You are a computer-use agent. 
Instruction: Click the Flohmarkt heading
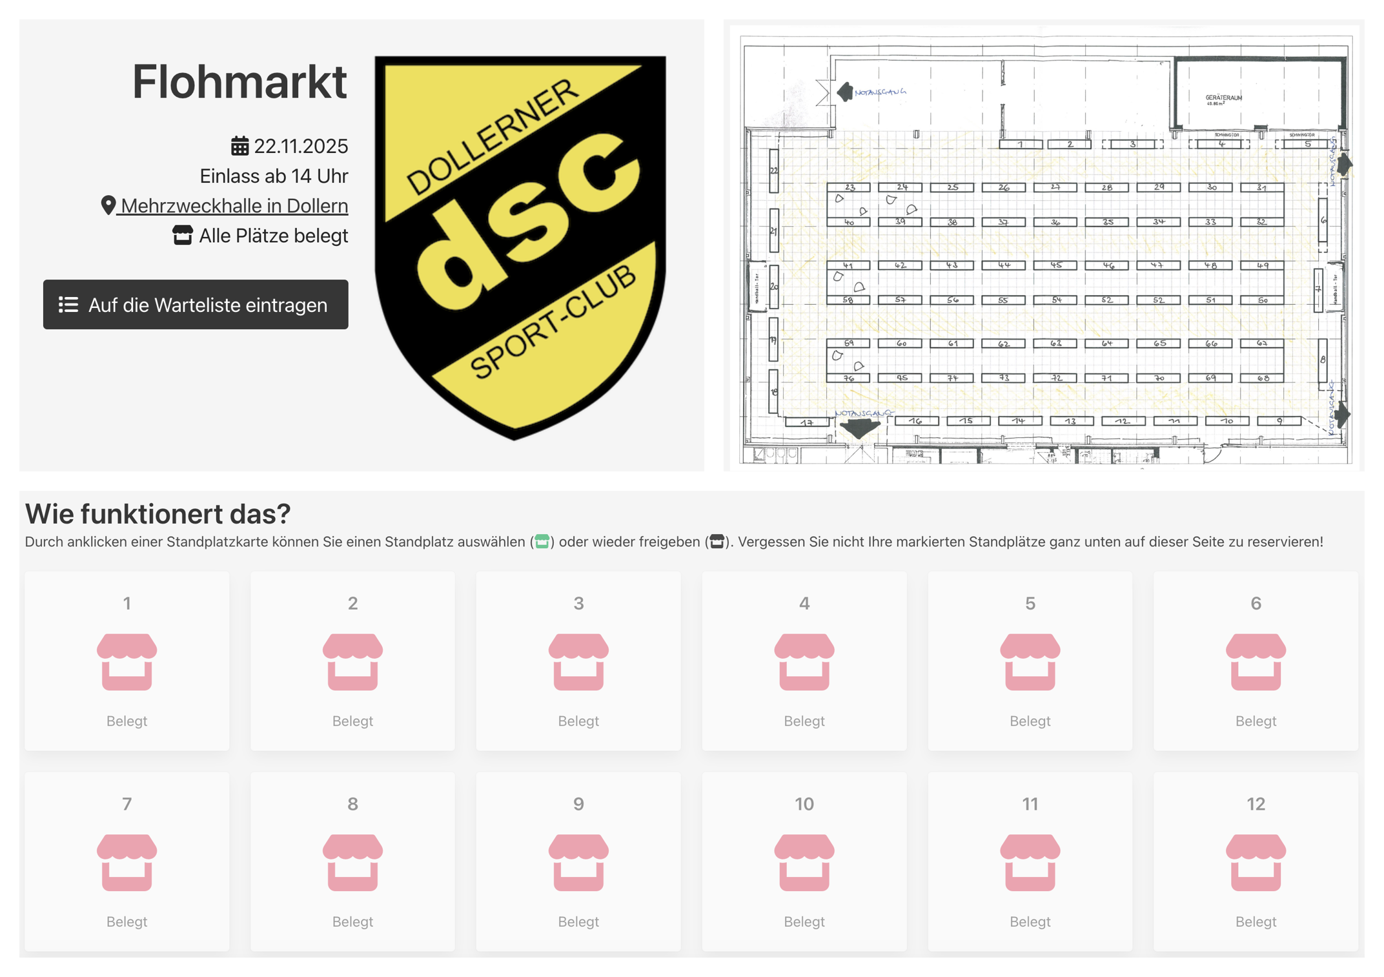tap(239, 82)
